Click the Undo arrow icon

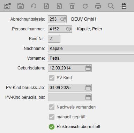coord(33,6)
